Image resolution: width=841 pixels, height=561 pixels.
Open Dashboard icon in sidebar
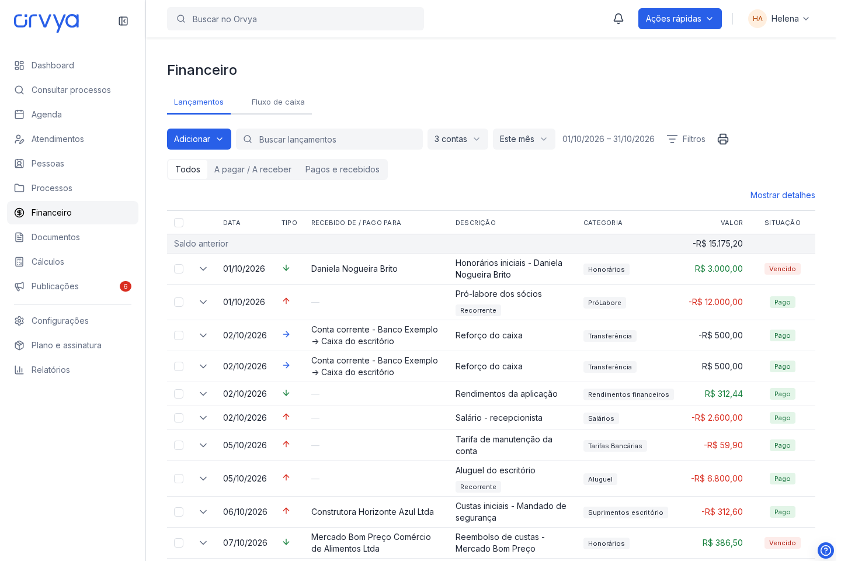tap(19, 65)
